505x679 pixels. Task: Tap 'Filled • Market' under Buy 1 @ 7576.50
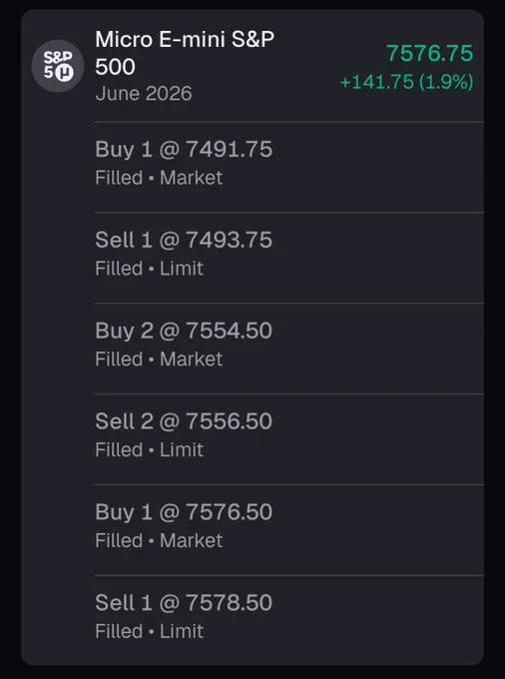[159, 540]
